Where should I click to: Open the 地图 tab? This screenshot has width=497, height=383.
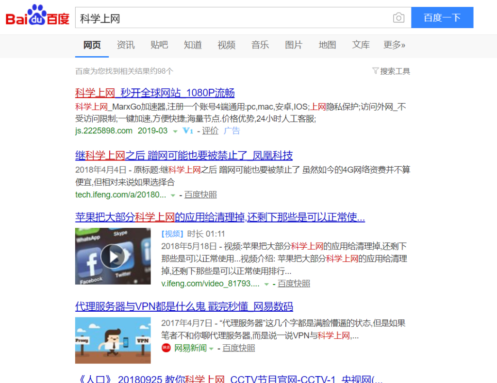pos(327,45)
